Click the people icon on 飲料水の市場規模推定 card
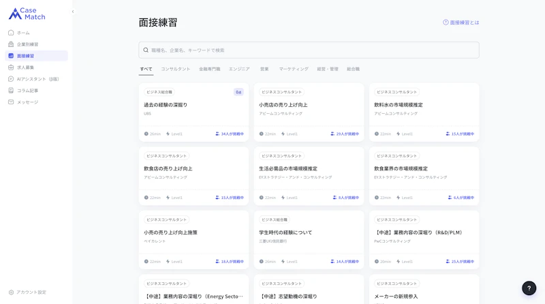545x304 pixels. coord(448,134)
